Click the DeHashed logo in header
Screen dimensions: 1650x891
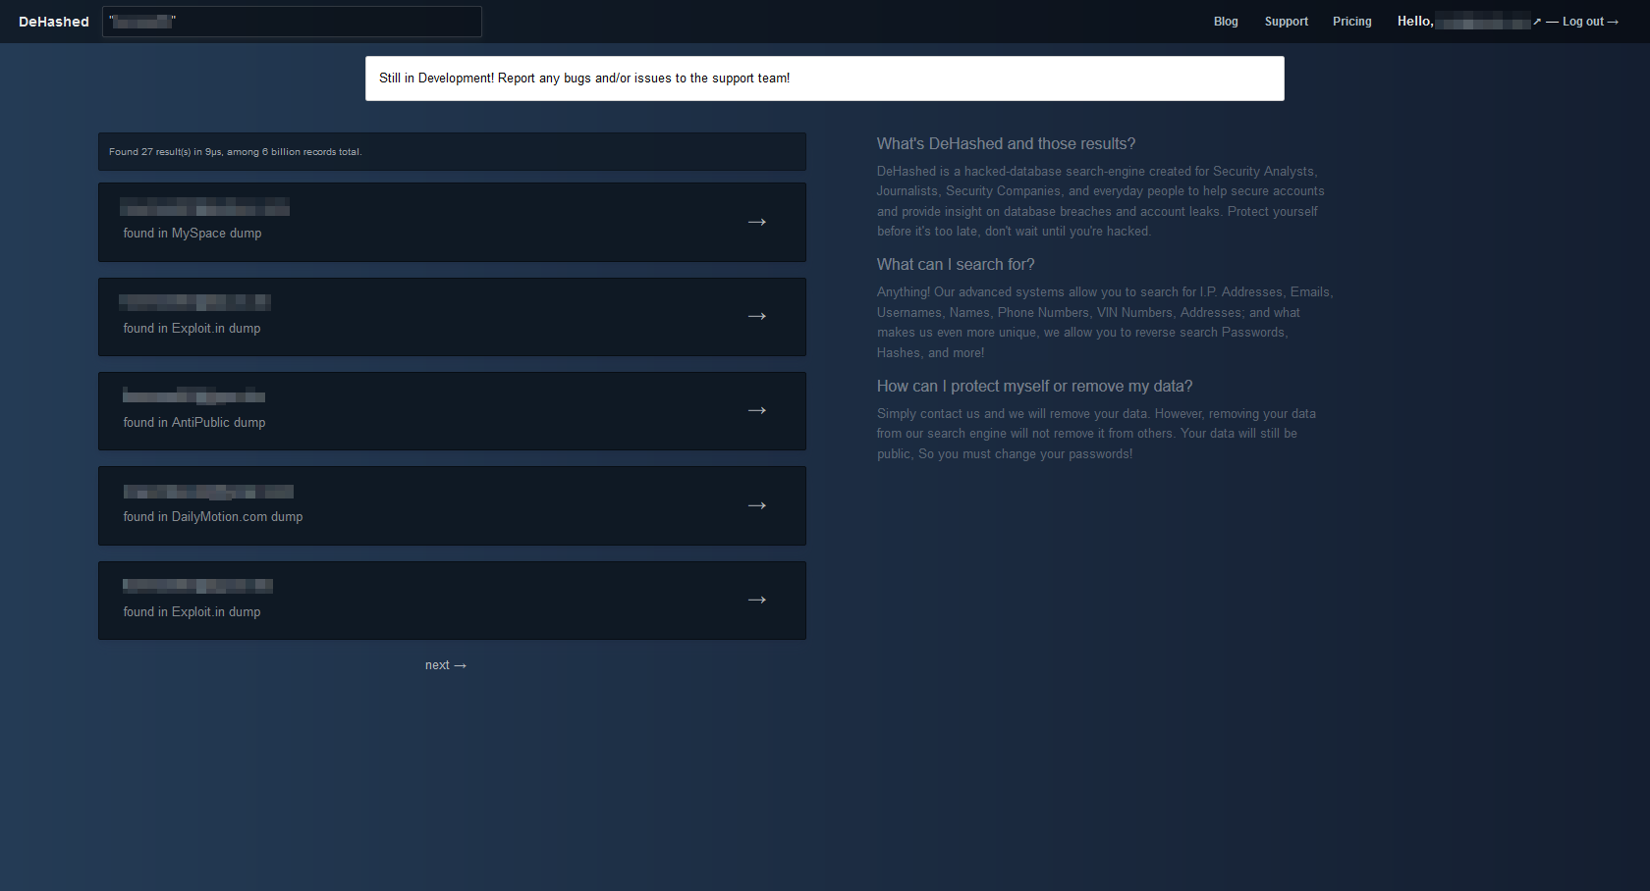[x=54, y=22]
